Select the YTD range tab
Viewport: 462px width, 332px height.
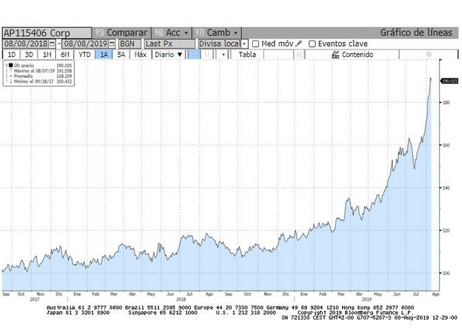84,54
